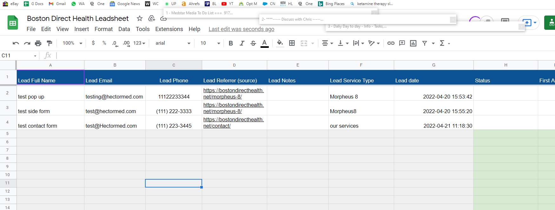Click the print icon
Viewport: 555px width, 210px height.
click(38, 43)
